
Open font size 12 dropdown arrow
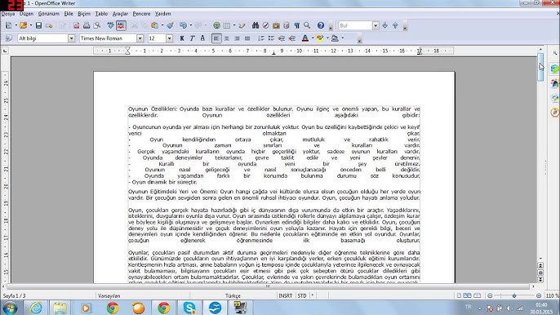pyautogui.click(x=169, y=38)
